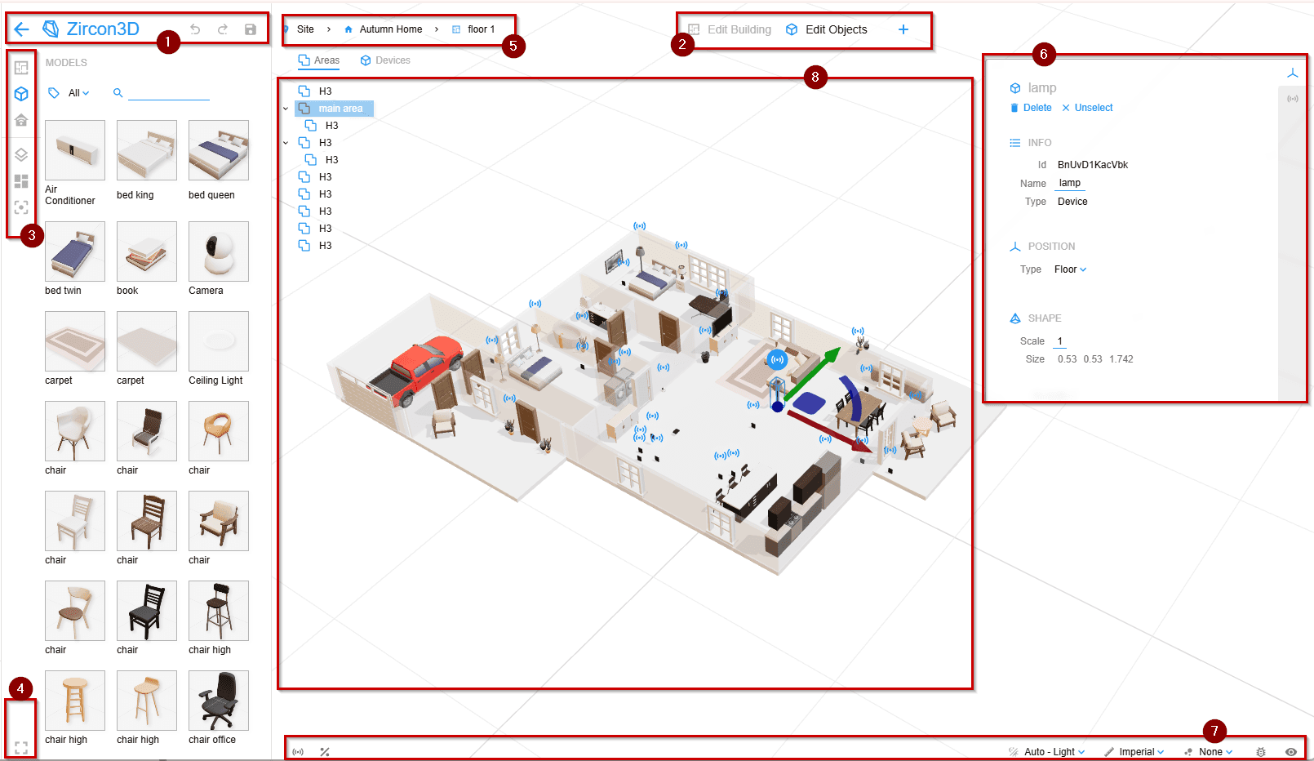The width and height of the screenshot is (1314, 761).
Task: Collapse the main area tree node
Action: (x=285, y=108)
